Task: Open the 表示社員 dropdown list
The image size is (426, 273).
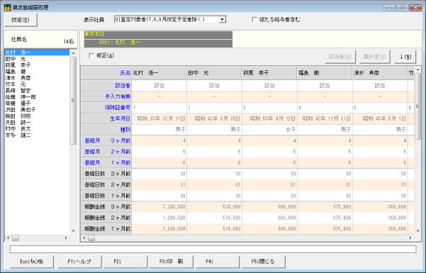Action: pos(223,20)
